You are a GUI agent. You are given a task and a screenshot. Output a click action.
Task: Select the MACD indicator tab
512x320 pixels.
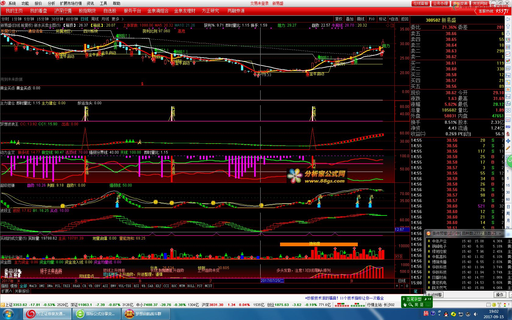point(33,286)
